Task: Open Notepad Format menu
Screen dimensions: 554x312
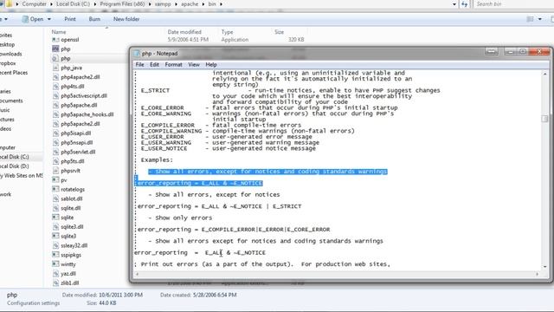Action: [x=173, y=65]
